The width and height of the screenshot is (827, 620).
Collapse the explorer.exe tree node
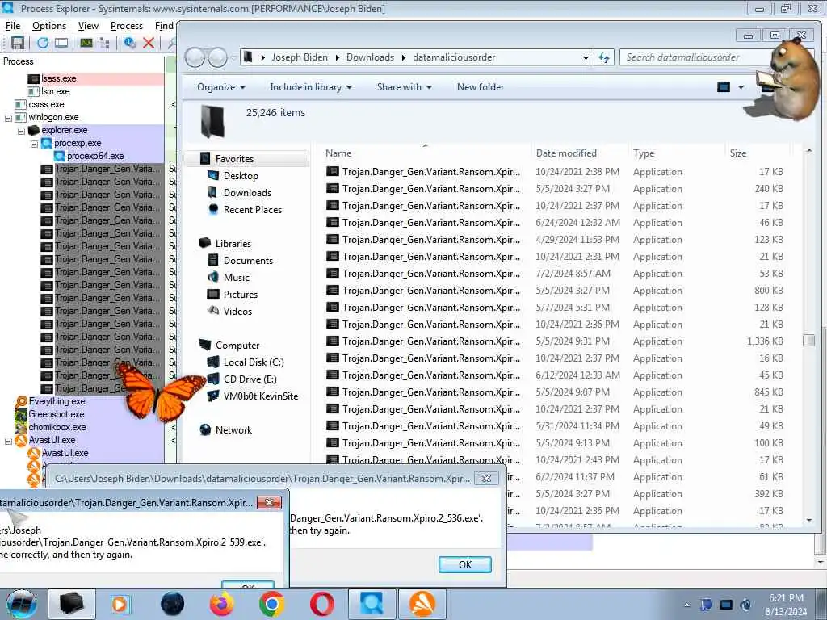21,130
